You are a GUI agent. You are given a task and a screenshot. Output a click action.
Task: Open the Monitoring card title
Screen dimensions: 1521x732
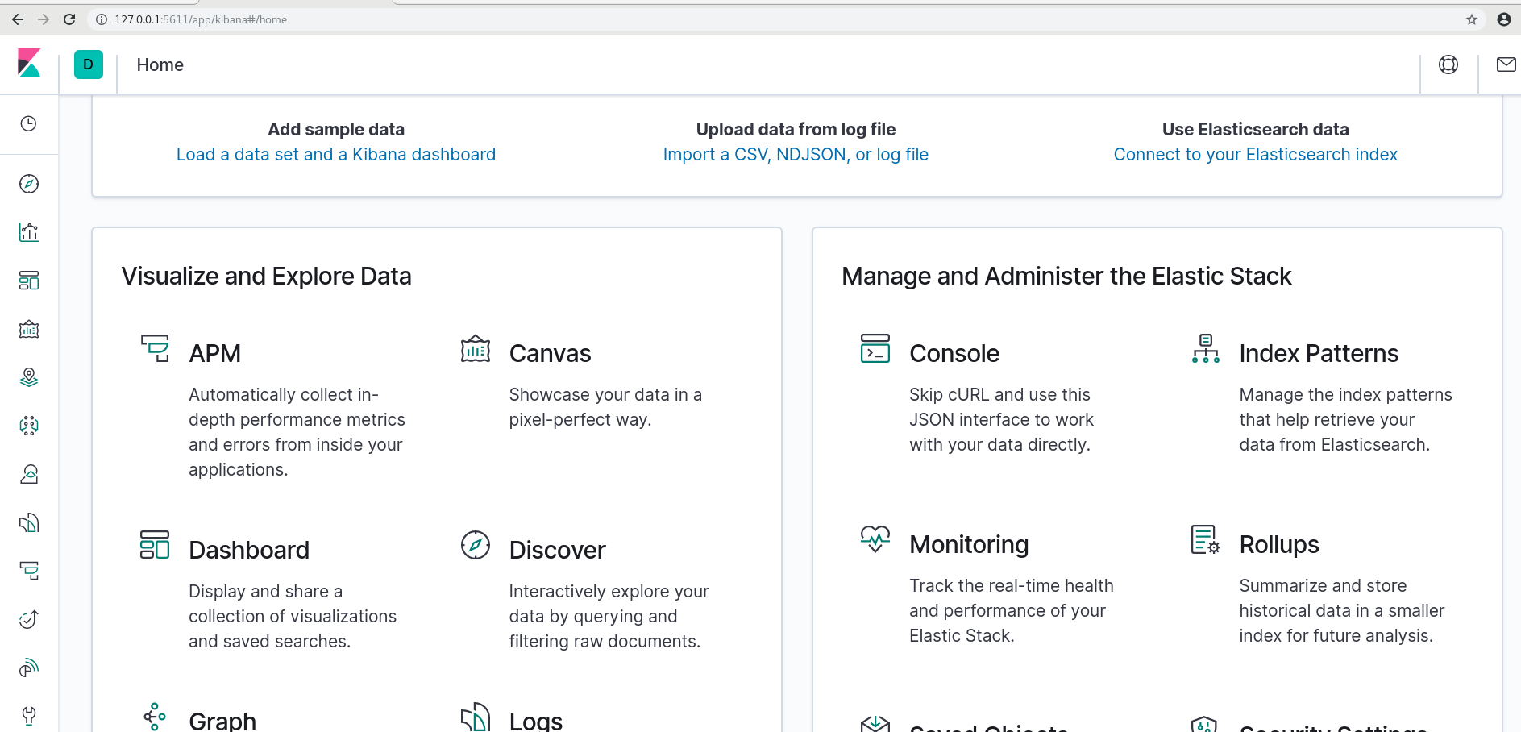(969, 545)
